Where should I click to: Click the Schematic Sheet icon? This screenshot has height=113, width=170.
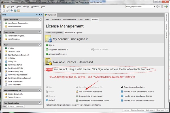pyautogui.click(x=6, y=52)
